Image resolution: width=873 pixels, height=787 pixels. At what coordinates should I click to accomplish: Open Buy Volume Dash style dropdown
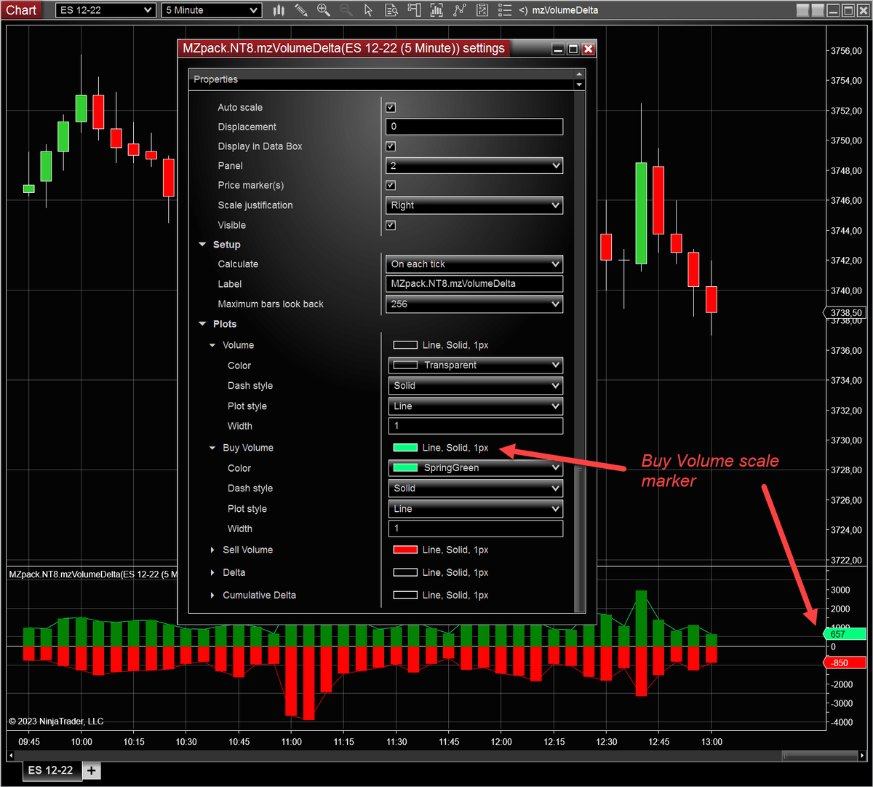pos(476,489)
